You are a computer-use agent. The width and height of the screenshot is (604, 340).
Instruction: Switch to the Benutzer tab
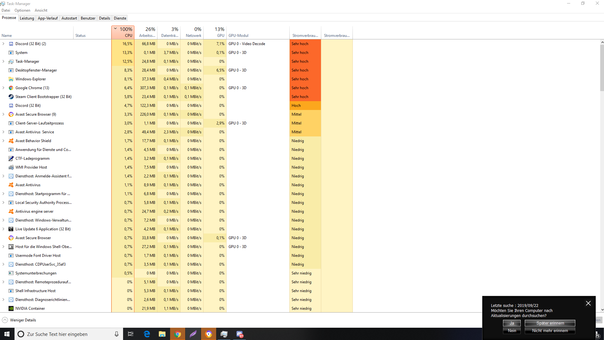[x=88, y=18]
